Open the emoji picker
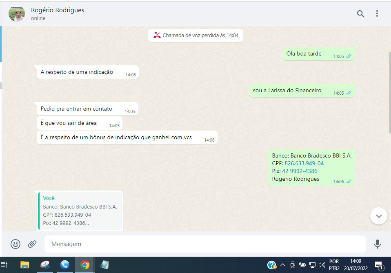This screenshot has height=273, width=391. [x=16, y=244]
